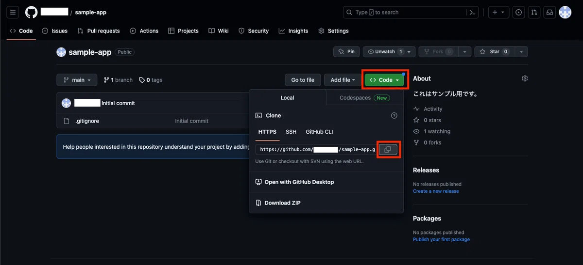Screen dimensions: 583x265
Task: Click the repository avatar next to sample-app title
Action: pos(61,52)
